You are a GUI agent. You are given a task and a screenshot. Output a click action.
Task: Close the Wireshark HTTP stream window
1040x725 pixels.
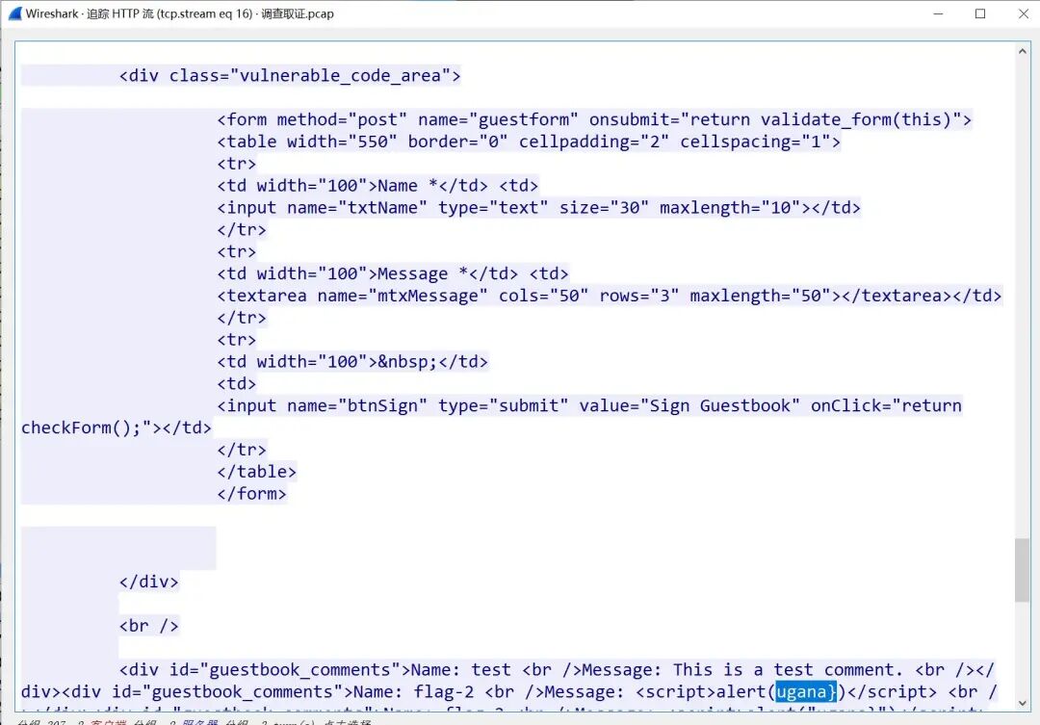click(1024, 13)
